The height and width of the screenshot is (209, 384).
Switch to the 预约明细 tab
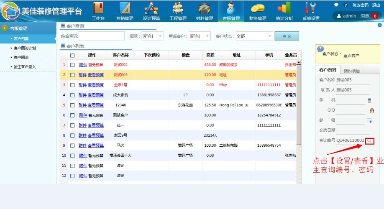[351, 71]
